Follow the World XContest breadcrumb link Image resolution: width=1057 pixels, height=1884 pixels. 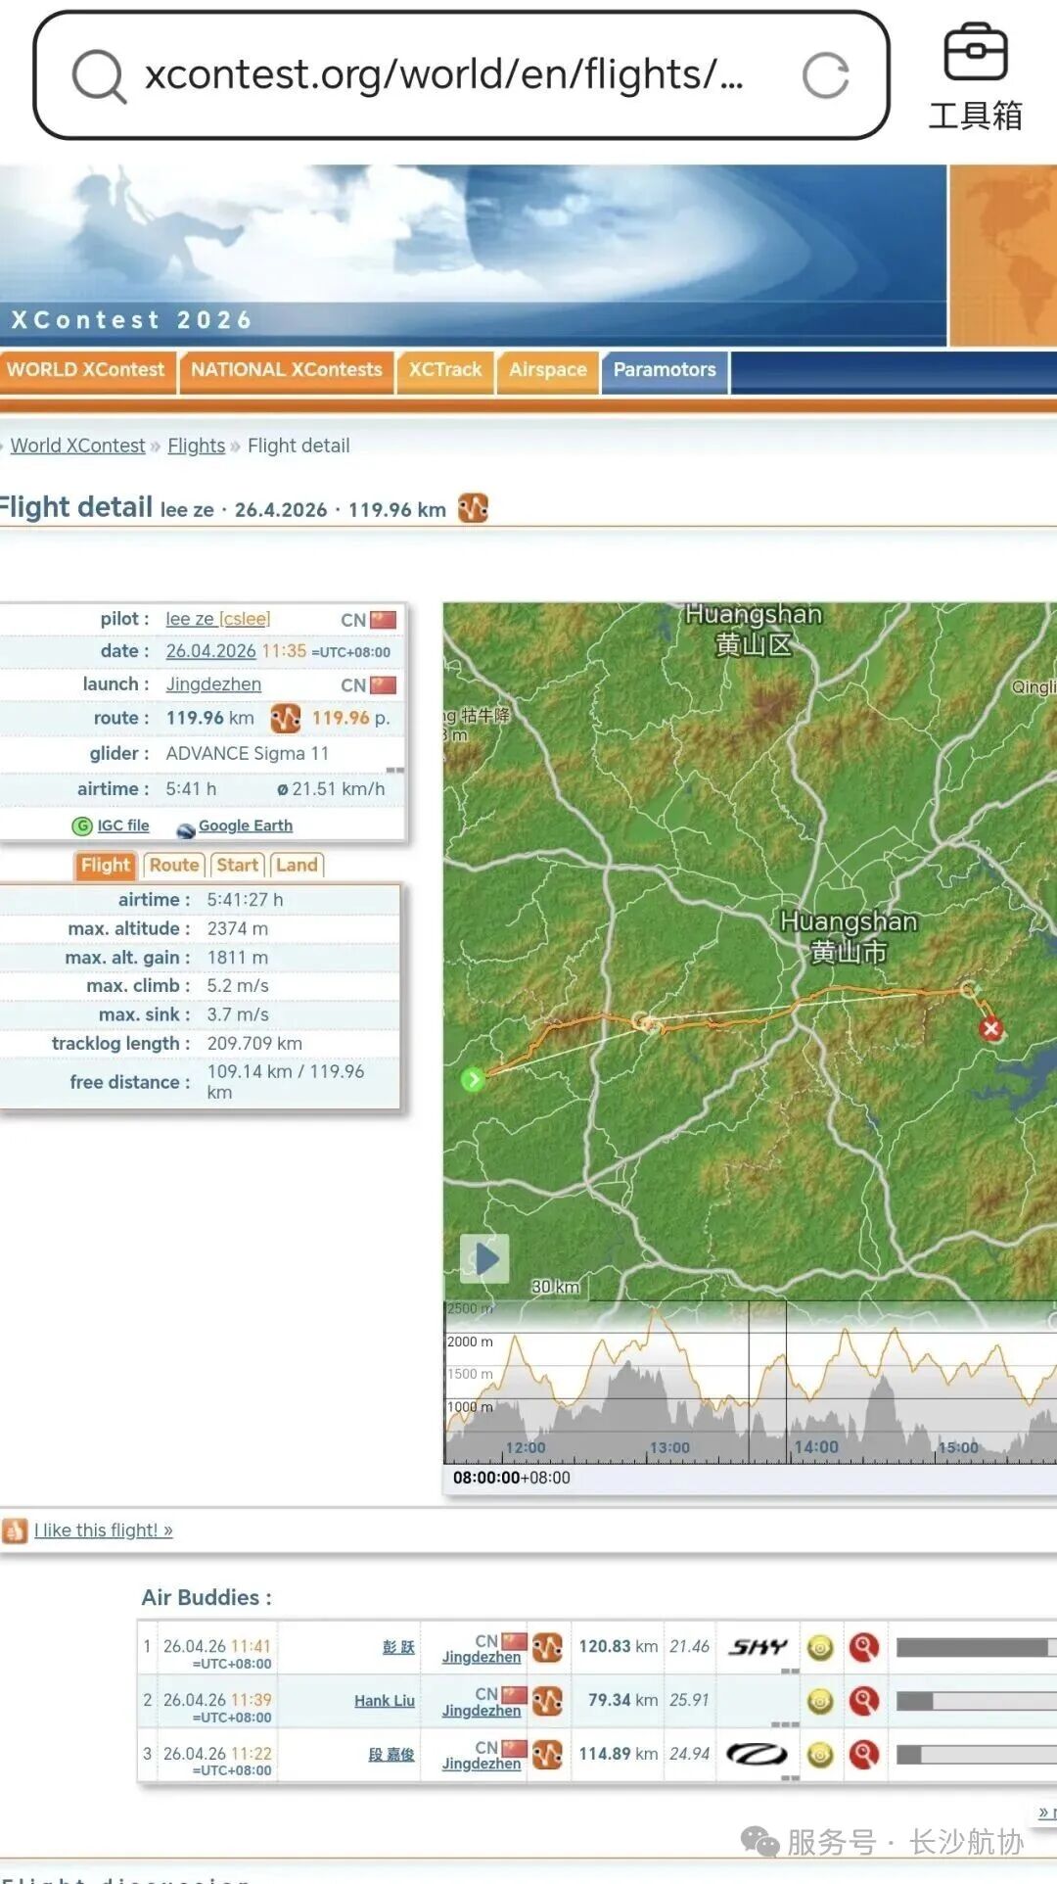tap(77, 446)
